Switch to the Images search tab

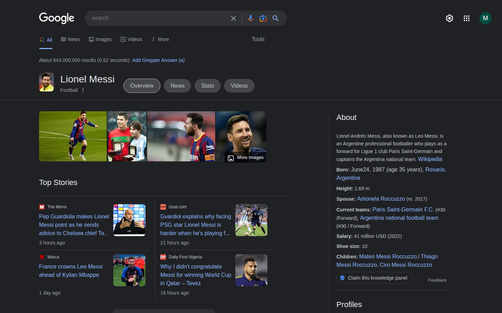coord(100,39)
